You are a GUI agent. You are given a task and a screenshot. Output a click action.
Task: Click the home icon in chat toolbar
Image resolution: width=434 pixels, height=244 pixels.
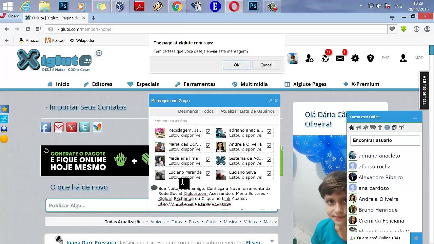point(352,127)
